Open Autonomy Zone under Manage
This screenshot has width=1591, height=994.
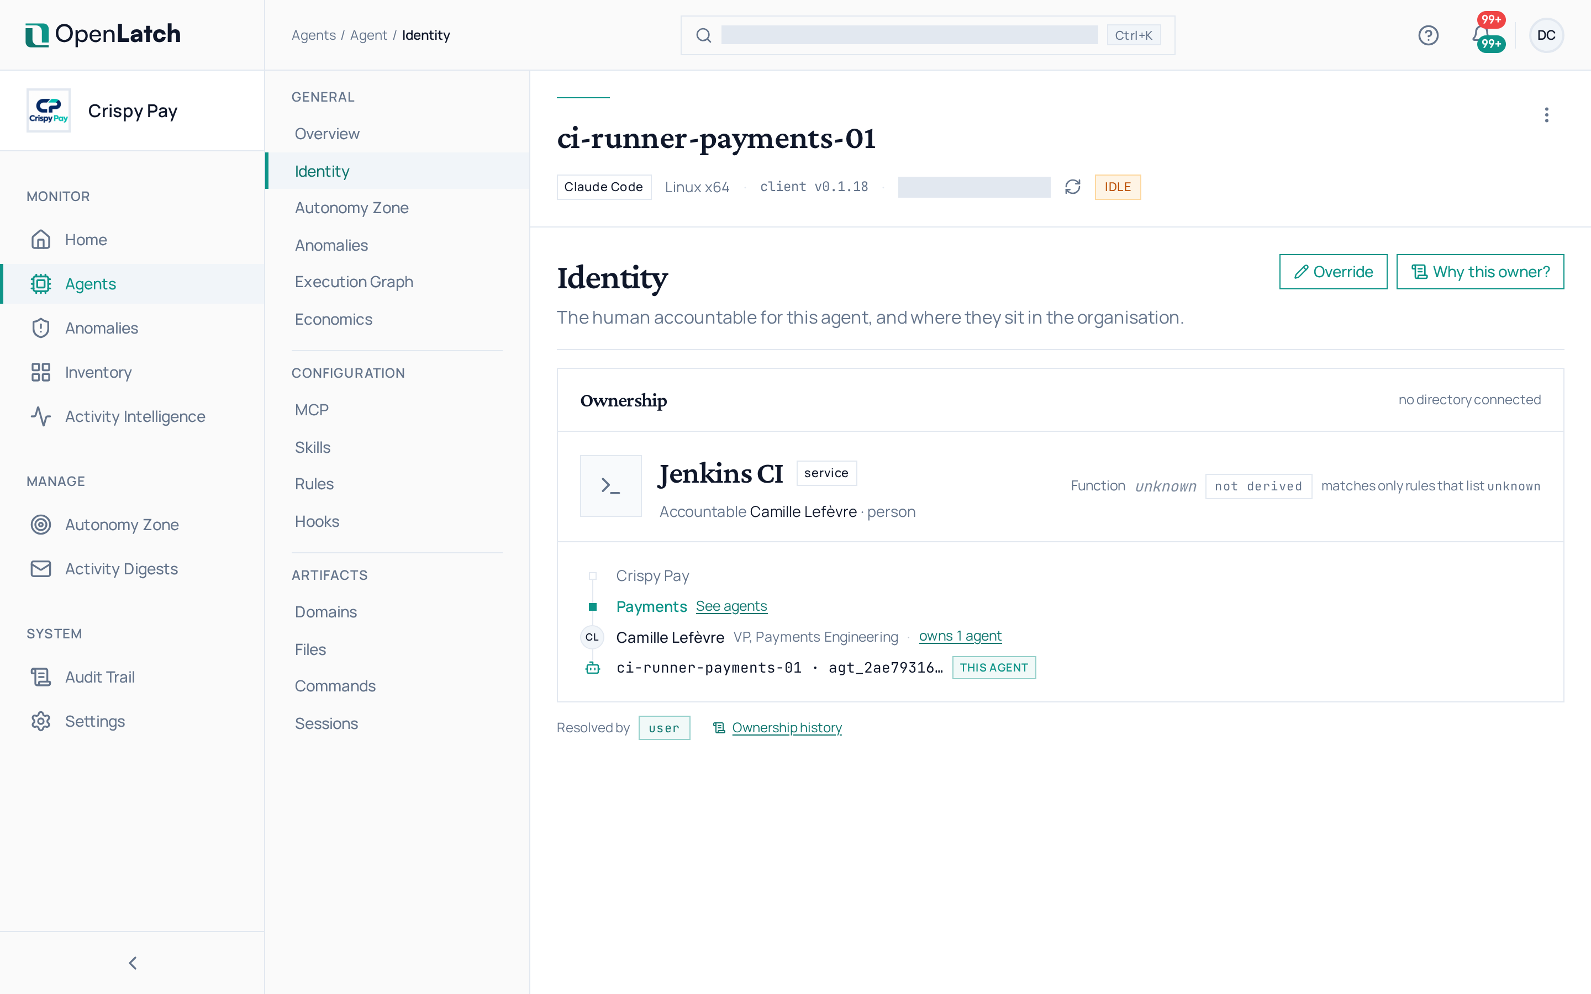click(x=132, y=525)
